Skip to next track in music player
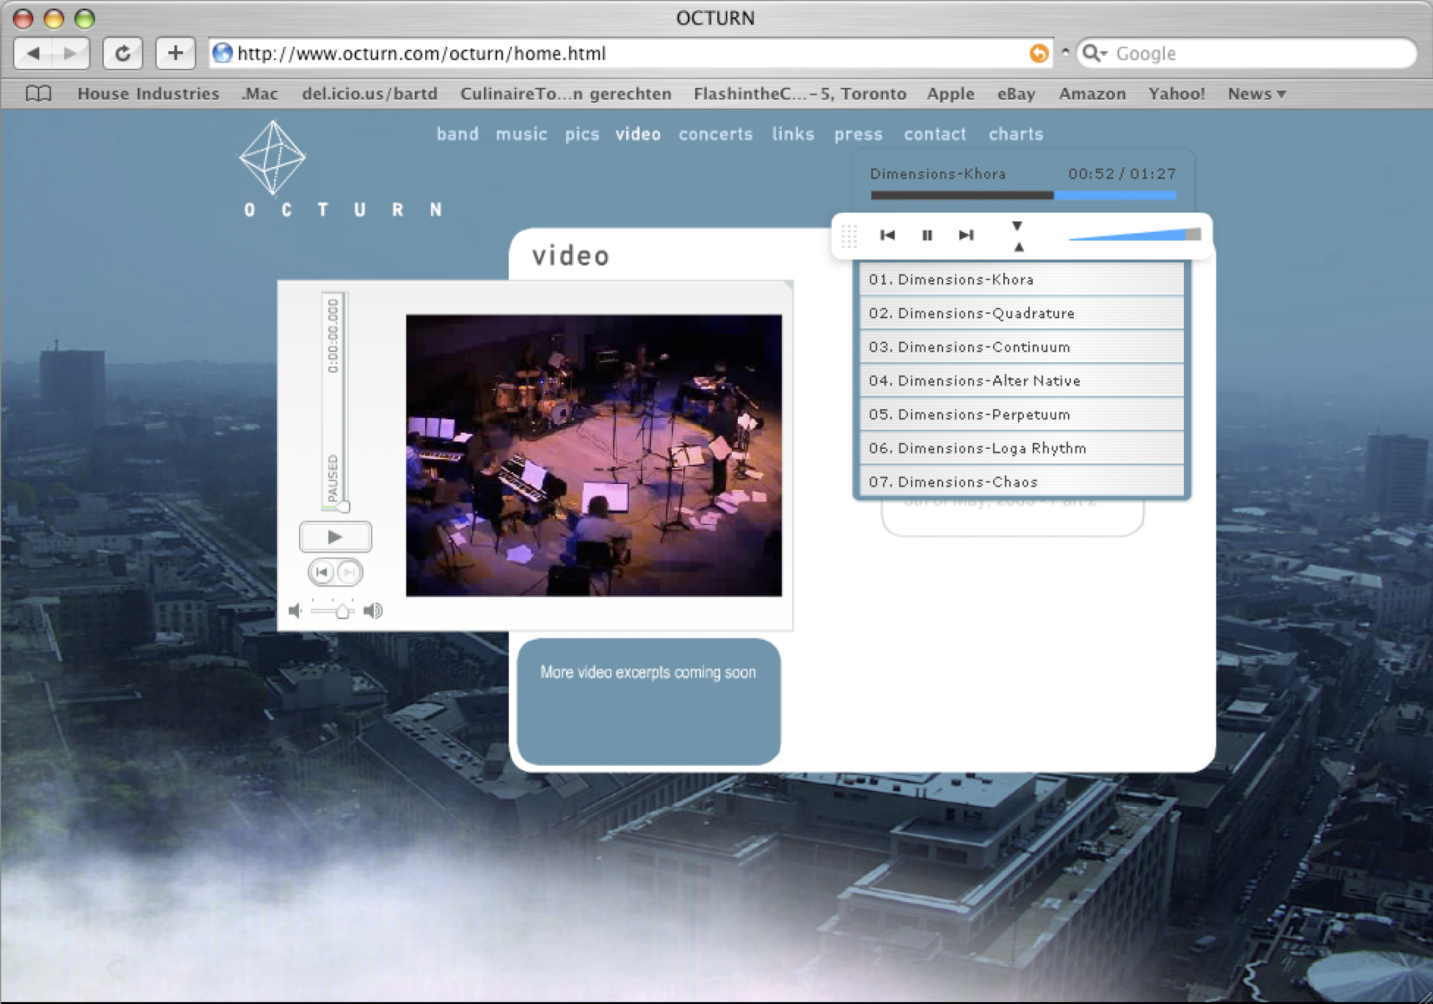Screen dimensions: 1433x1004 click(966, 235)
